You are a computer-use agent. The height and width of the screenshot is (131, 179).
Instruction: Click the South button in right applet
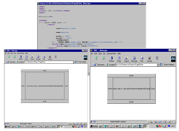coord(131,102)
